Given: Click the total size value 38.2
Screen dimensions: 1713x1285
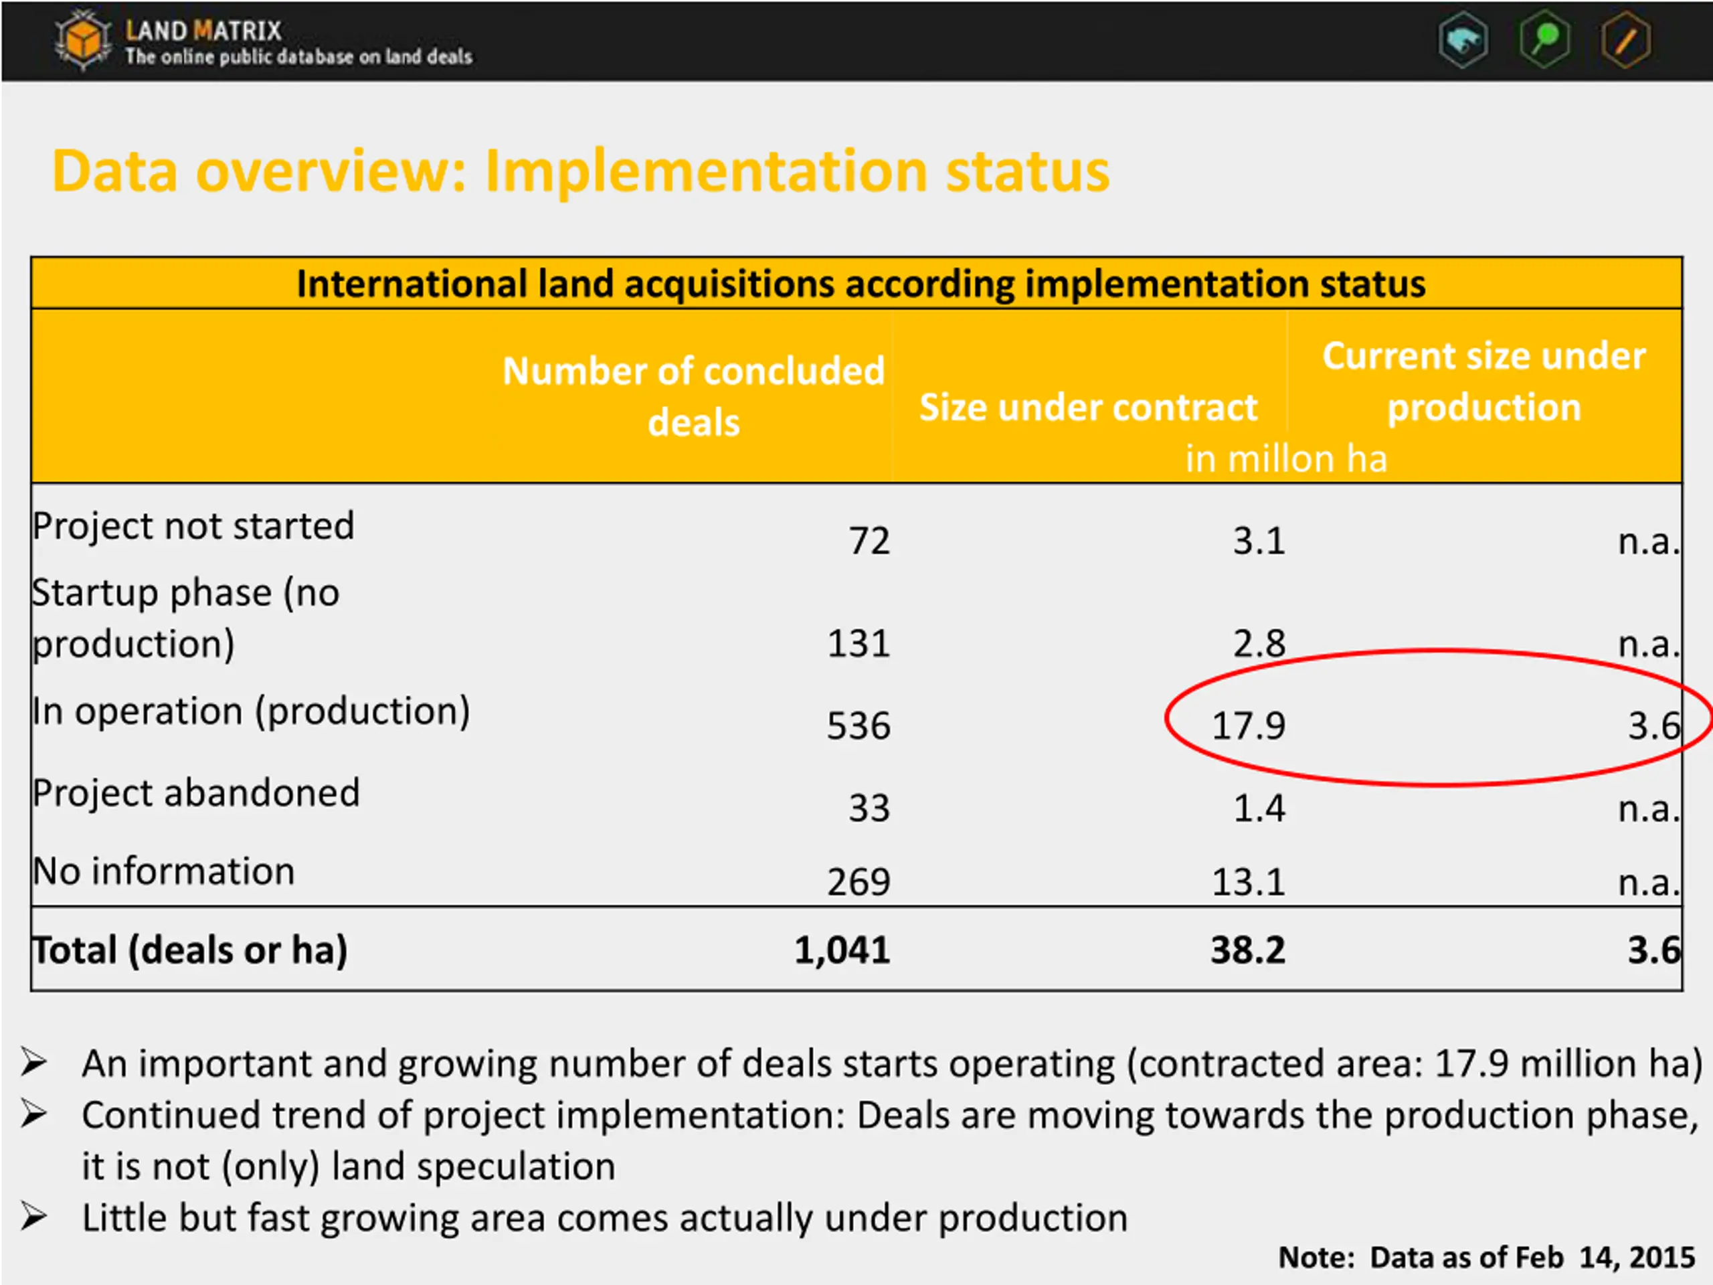Looking at the screenshot, I should click(x=1249, y=950).
